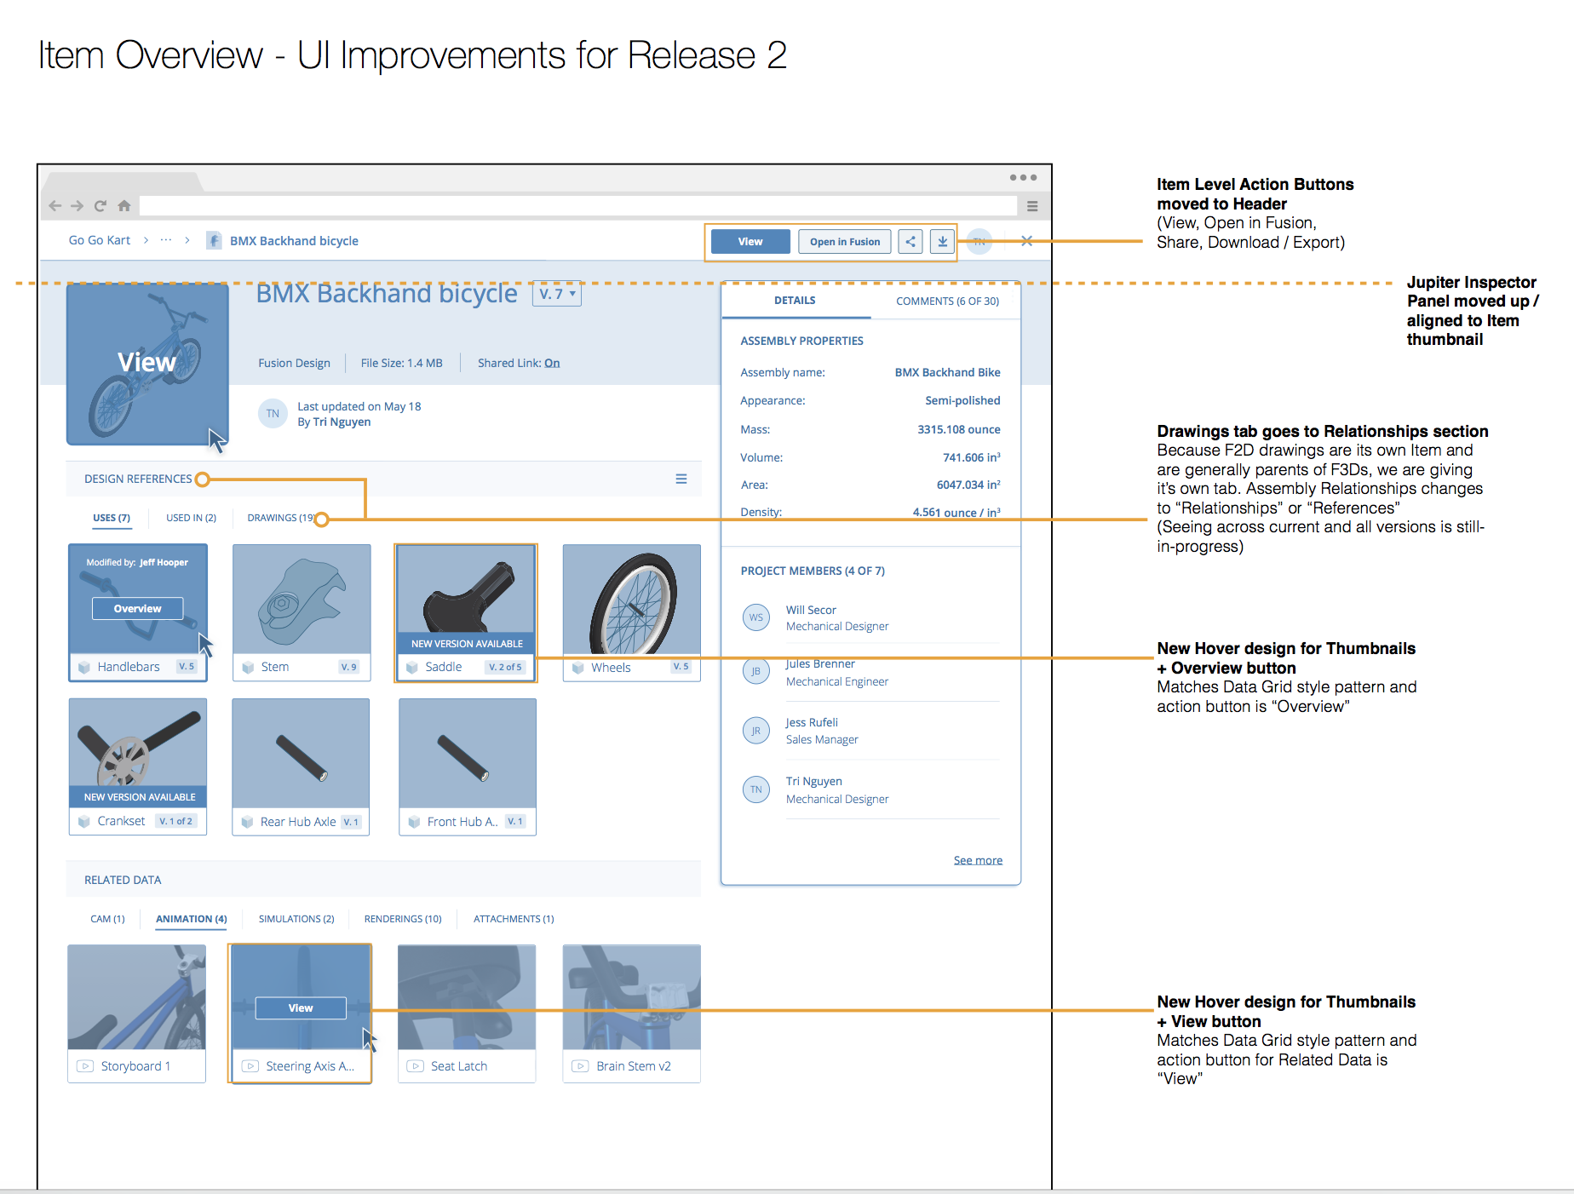This screenshot has height=1194, width=1574.
Task: Click the breadcrumb ellipsis
Action: (x=166, y=240)
